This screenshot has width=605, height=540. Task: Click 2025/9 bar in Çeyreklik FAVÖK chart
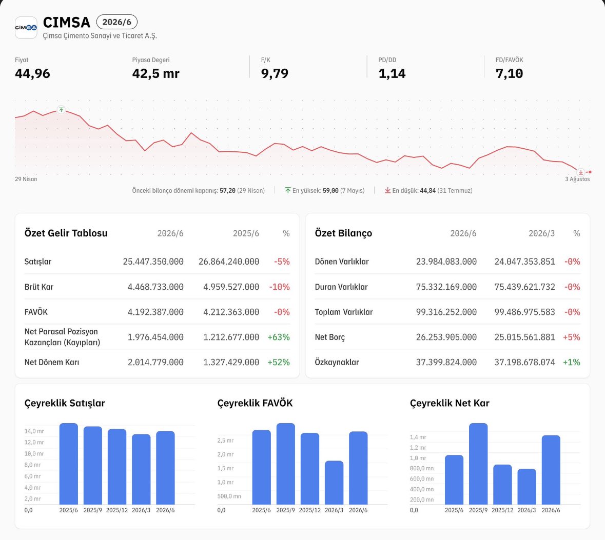coord(286,464)
